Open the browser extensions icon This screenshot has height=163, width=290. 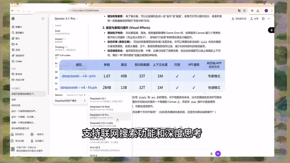[x=252, y=11]
